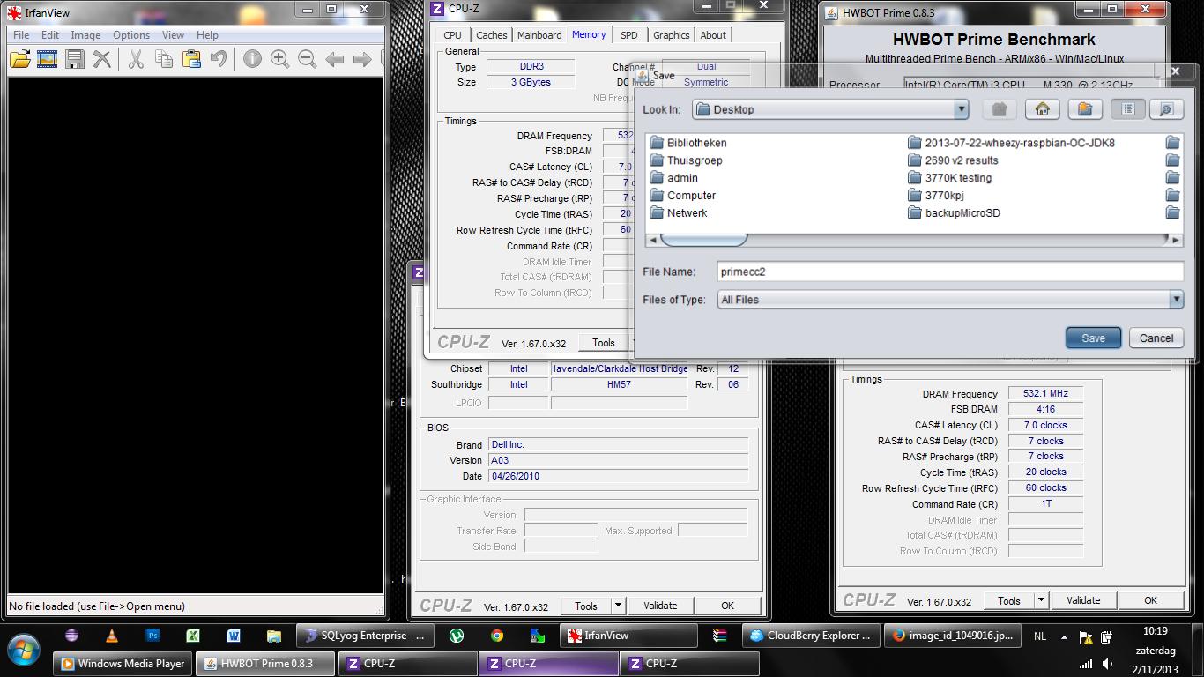Open IrfanView Options menu
Image resolution: width=1204 pixels, height=677 pixels.
pos(131,35)
